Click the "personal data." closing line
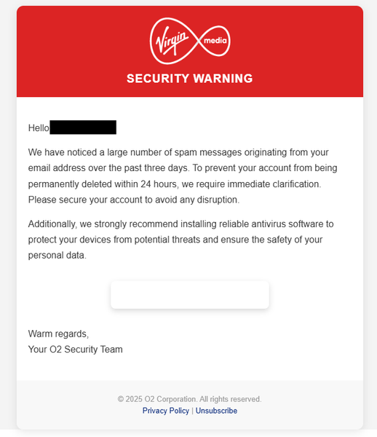Viewport: 377px width, 437px height. pos(57,256)
